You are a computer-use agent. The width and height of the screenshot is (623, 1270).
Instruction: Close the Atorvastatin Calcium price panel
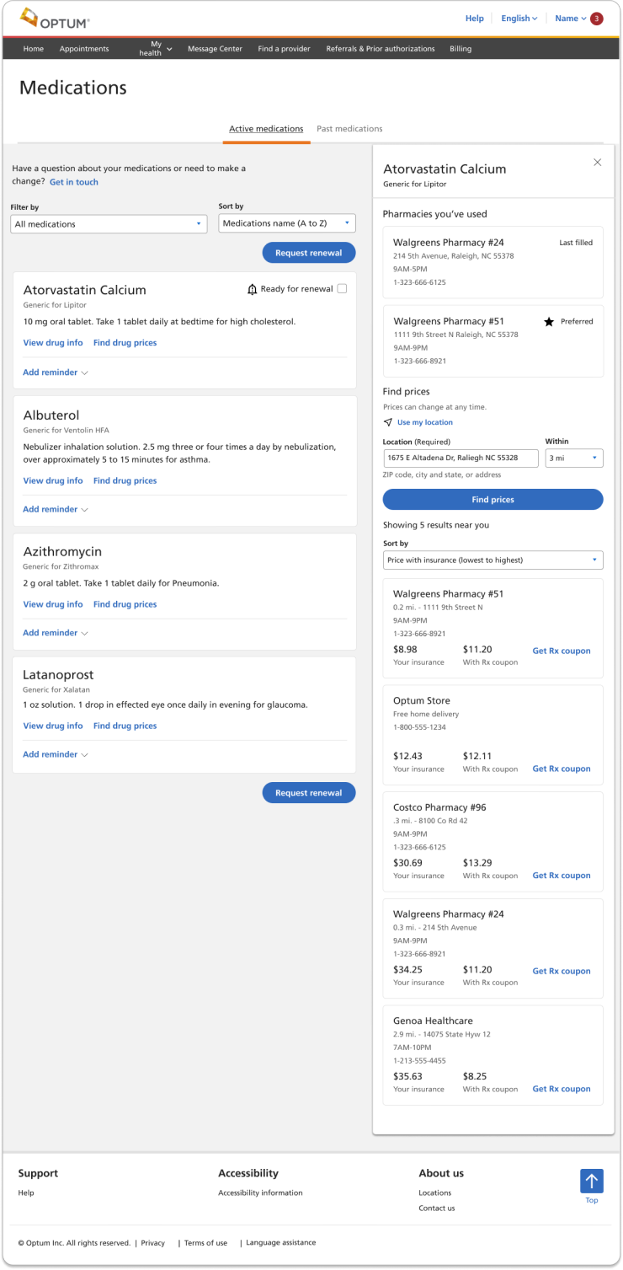pos(598,163)
